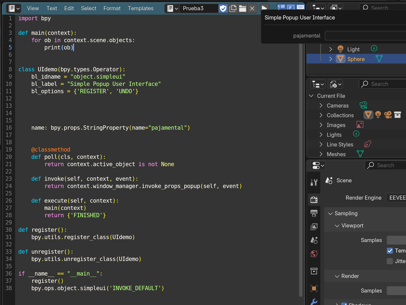406x305 pixels.
Task: Expand the Cameras entry
Action: [321, 106]
